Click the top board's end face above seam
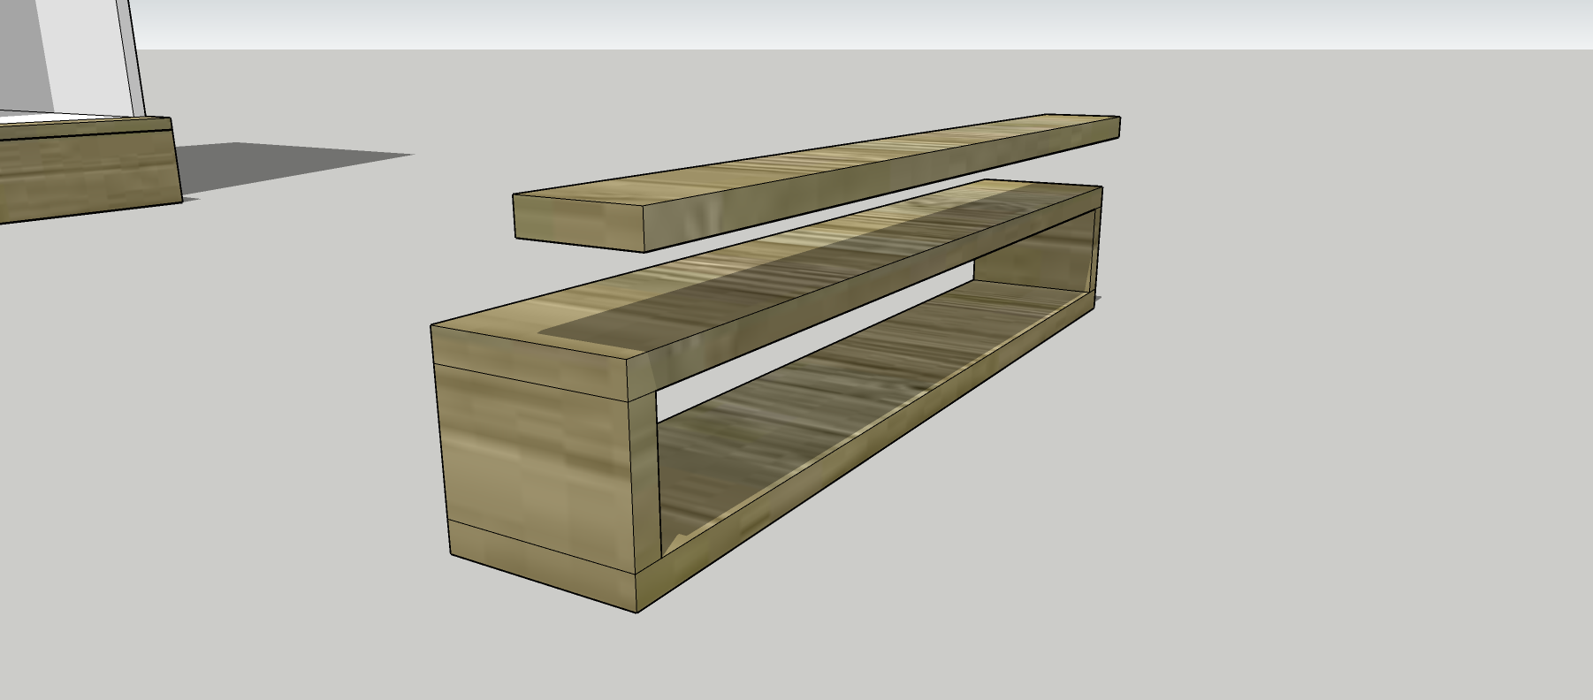Viewport: 1593px width, 700px height. click(x=530, y=355)
